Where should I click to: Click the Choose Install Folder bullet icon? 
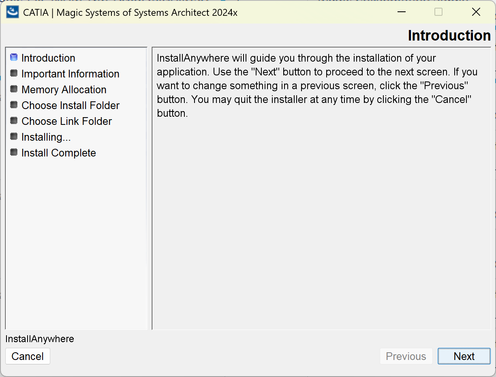(x=14, y=105)
